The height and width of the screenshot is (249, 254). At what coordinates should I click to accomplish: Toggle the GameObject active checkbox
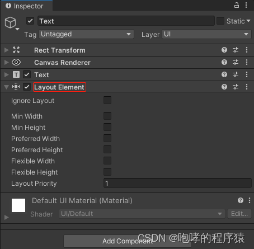[x=30, y=21]
